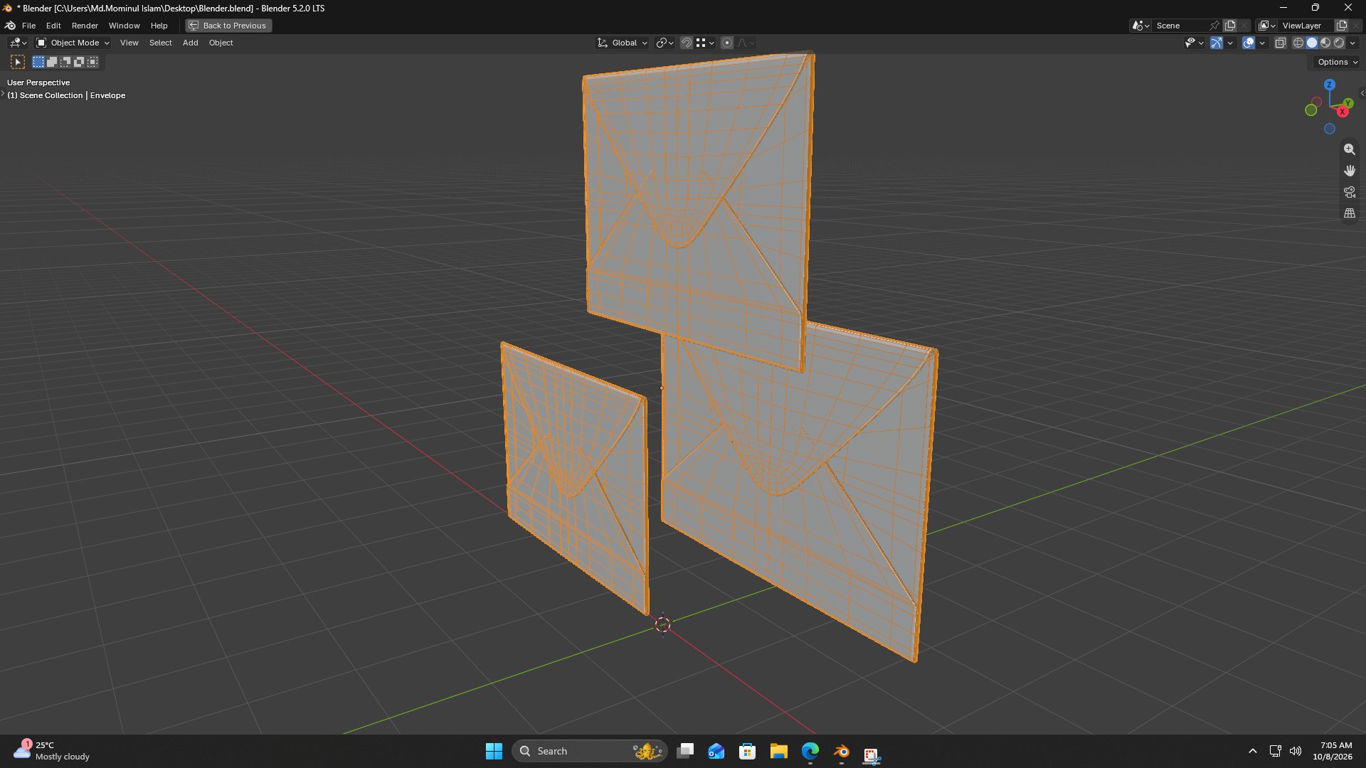
Task: Open the Blender logo app menu
Action: [10, 26]
